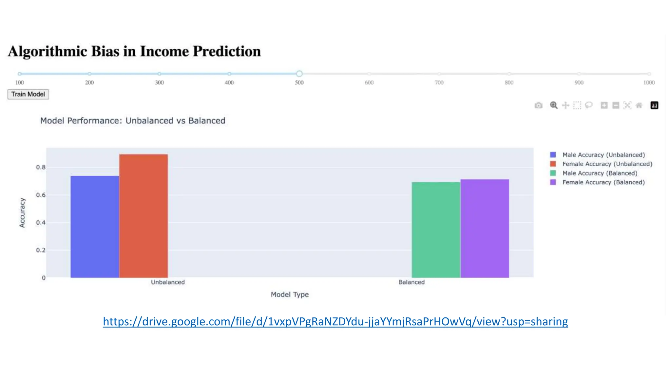Choose the Lasso Select tool
671x377 pixels.
(x=589, y=105)
